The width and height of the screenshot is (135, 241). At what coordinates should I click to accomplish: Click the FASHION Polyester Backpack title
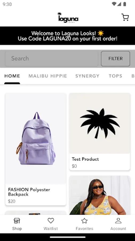point(29,192)
